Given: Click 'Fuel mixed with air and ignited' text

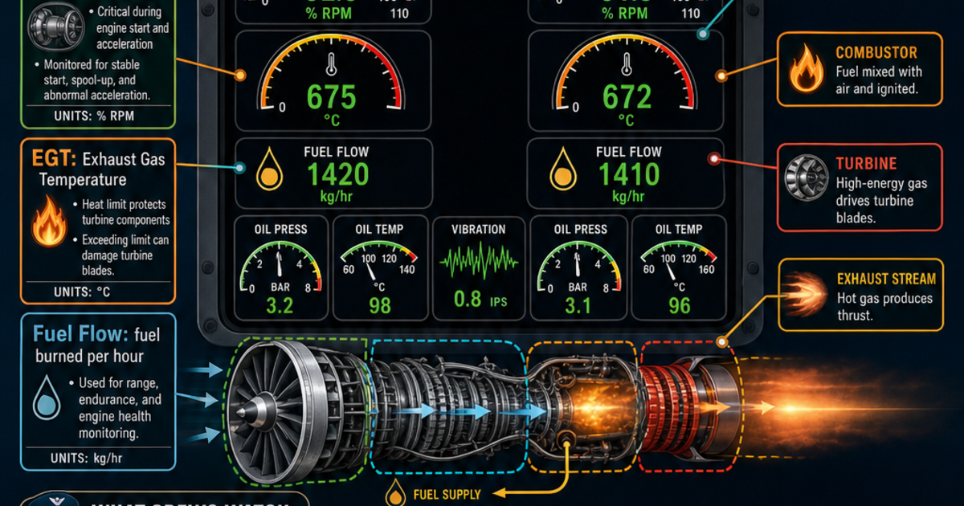Looking at the screenshot, I should tap(879, 80).
